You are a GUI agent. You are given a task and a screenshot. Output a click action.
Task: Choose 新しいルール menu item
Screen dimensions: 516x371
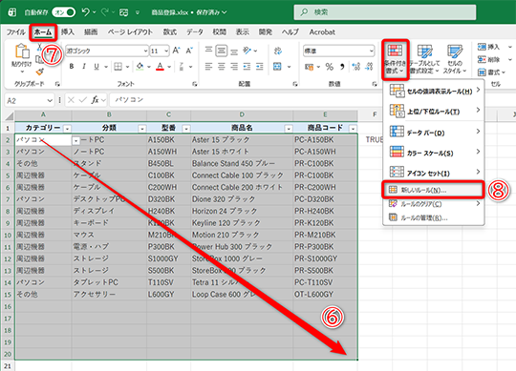(x=433, y=190)
